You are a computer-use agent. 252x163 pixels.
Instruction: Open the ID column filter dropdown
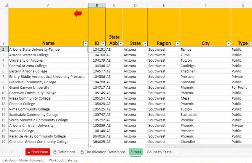103,43
